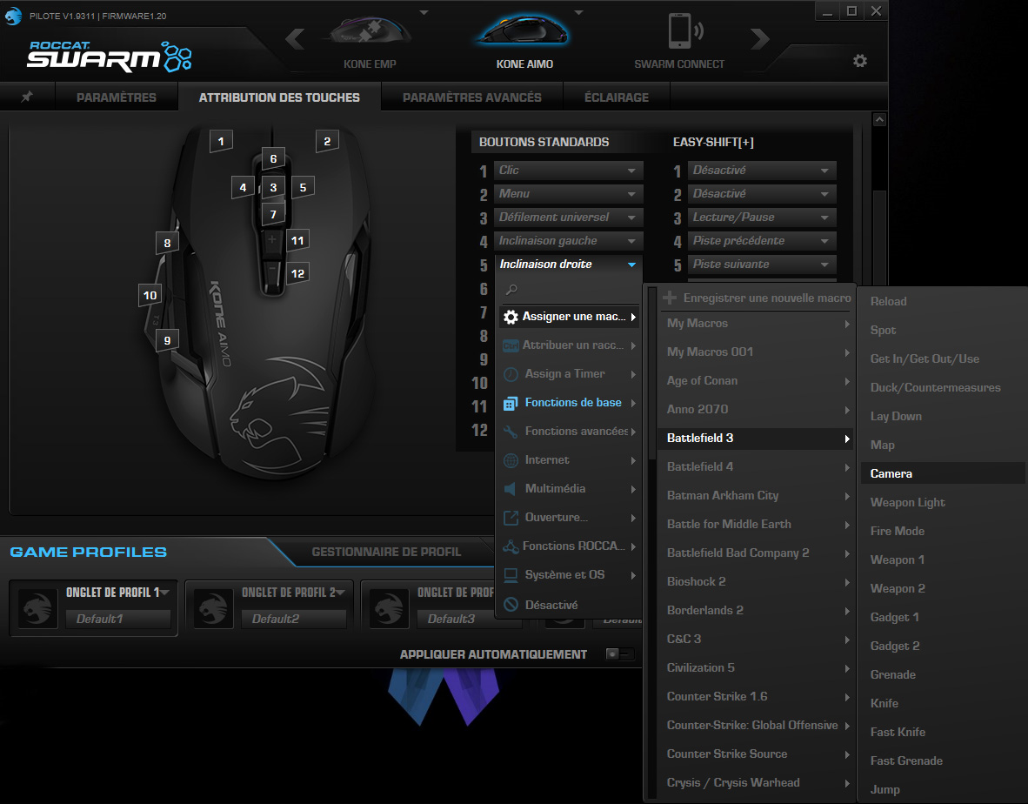Switch to the Paramètres tab
1028x804 pixels.
[x=116, y=97]
